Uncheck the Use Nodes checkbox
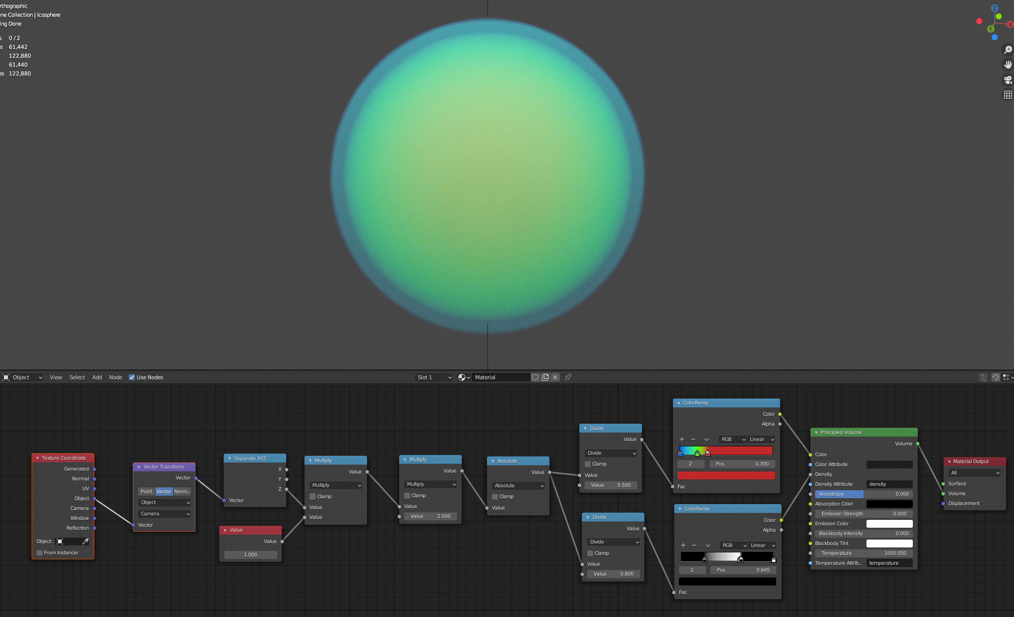The image size is (1014, 617). (132, 377)
